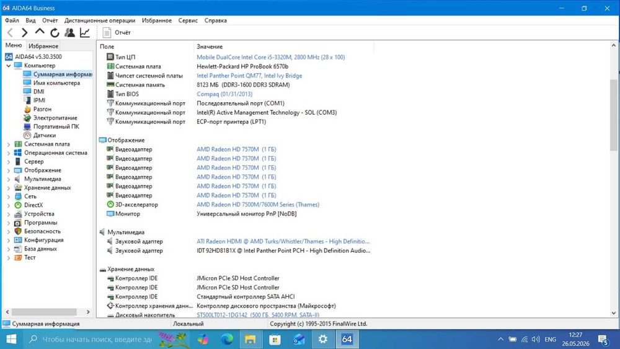
Task: Refresh the view with the reload icon
Action: [x=55, y=33]
